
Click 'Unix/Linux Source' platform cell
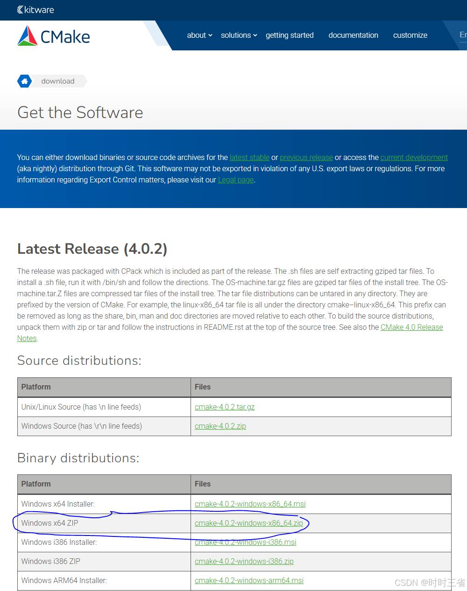pos(104,407)
